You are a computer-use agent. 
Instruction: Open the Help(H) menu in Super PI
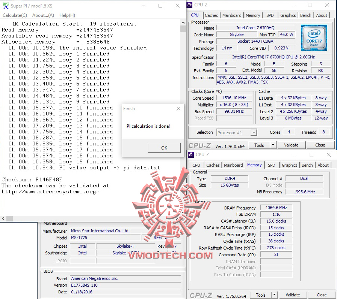[x=67, y=15]
